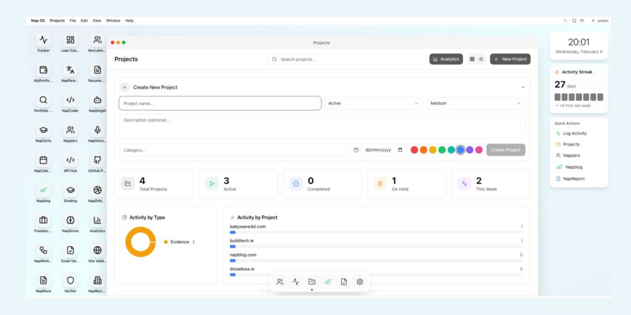
Task: Pick the orange project color swatch
Action: (423, 150)
